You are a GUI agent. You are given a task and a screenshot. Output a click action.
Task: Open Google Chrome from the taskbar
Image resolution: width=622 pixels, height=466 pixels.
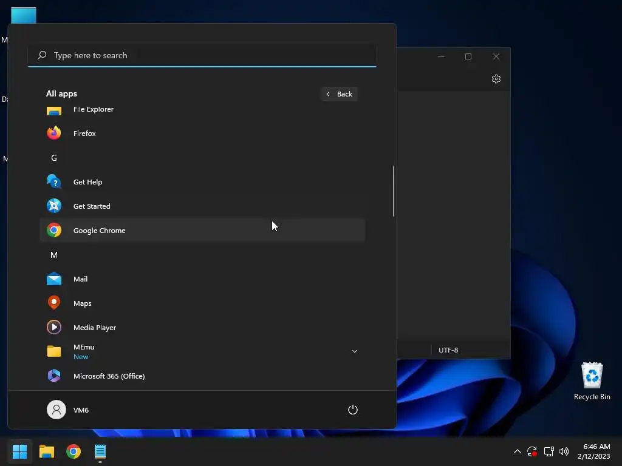tap(73, 451)
